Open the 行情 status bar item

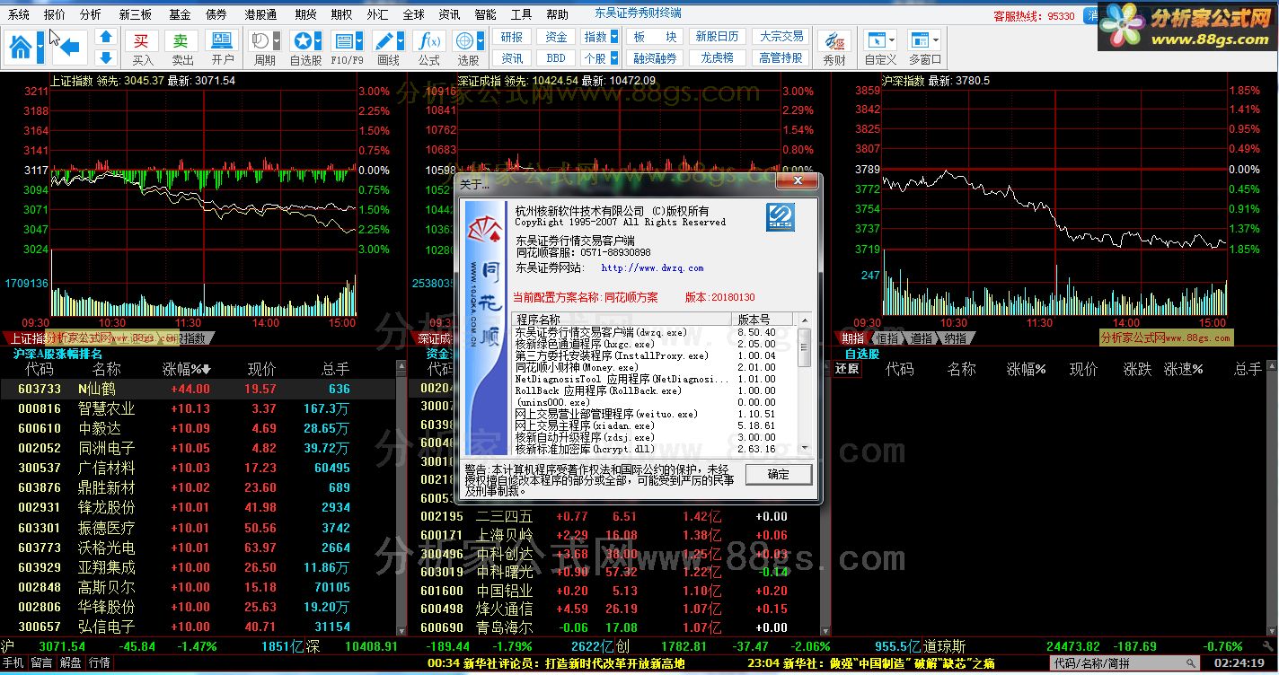100,663
